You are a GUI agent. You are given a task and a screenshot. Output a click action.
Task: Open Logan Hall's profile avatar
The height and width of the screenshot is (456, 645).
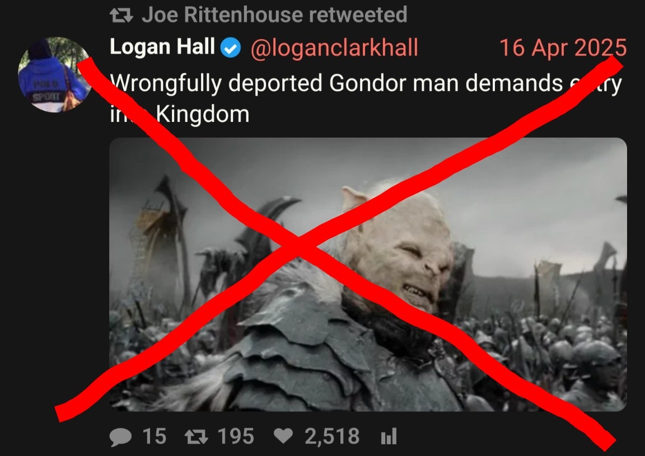tap(54, 74)
